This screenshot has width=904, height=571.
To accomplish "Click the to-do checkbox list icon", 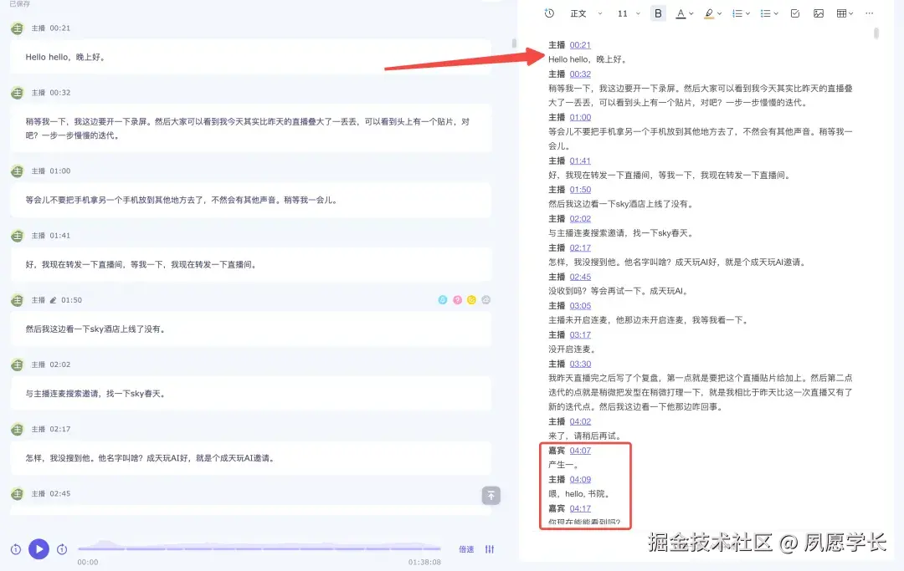I will (x=795, y=14).
